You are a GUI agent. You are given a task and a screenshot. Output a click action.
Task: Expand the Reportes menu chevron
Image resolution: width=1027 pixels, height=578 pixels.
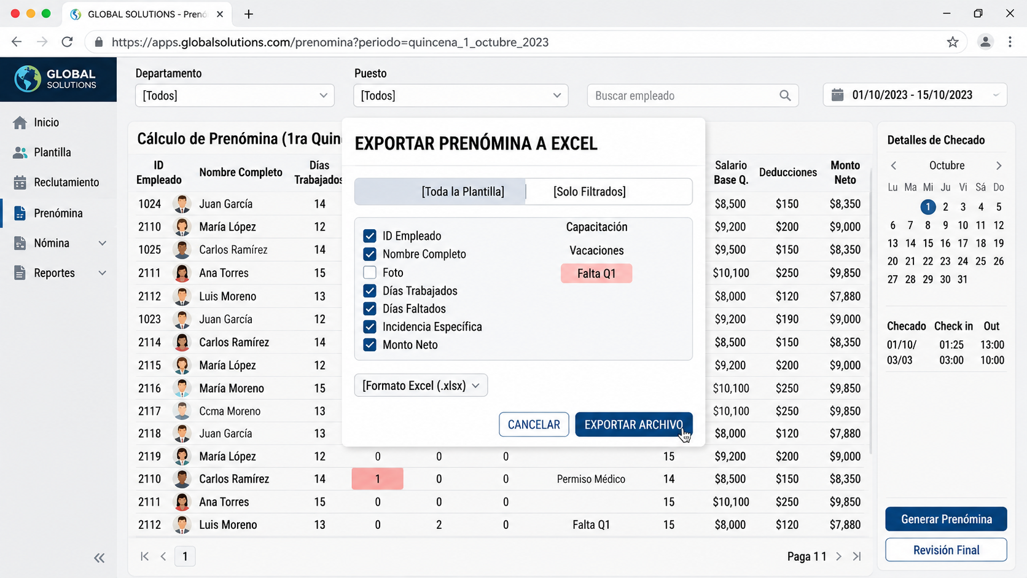[103, 273]
